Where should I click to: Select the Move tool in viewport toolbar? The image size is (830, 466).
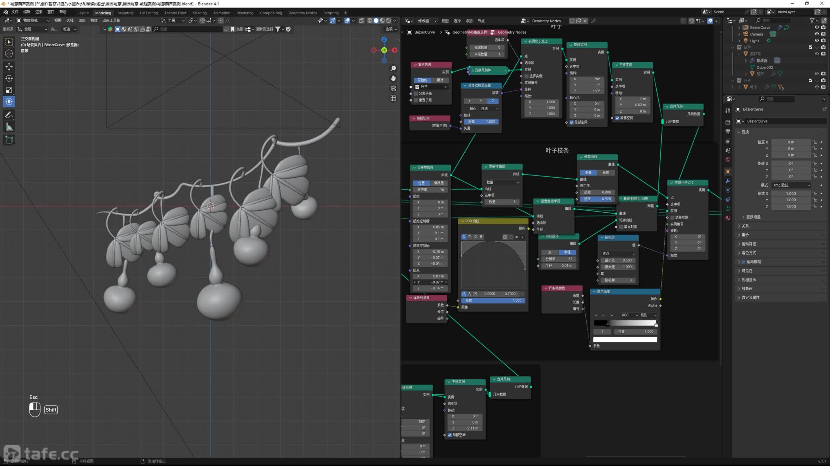tap(9, 66)
